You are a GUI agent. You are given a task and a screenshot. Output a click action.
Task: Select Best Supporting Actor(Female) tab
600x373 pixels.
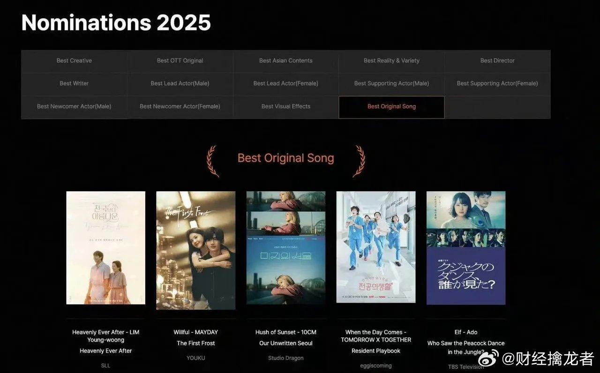(497, 83)
